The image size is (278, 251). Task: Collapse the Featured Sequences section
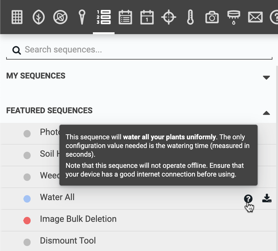pos(266,113)
